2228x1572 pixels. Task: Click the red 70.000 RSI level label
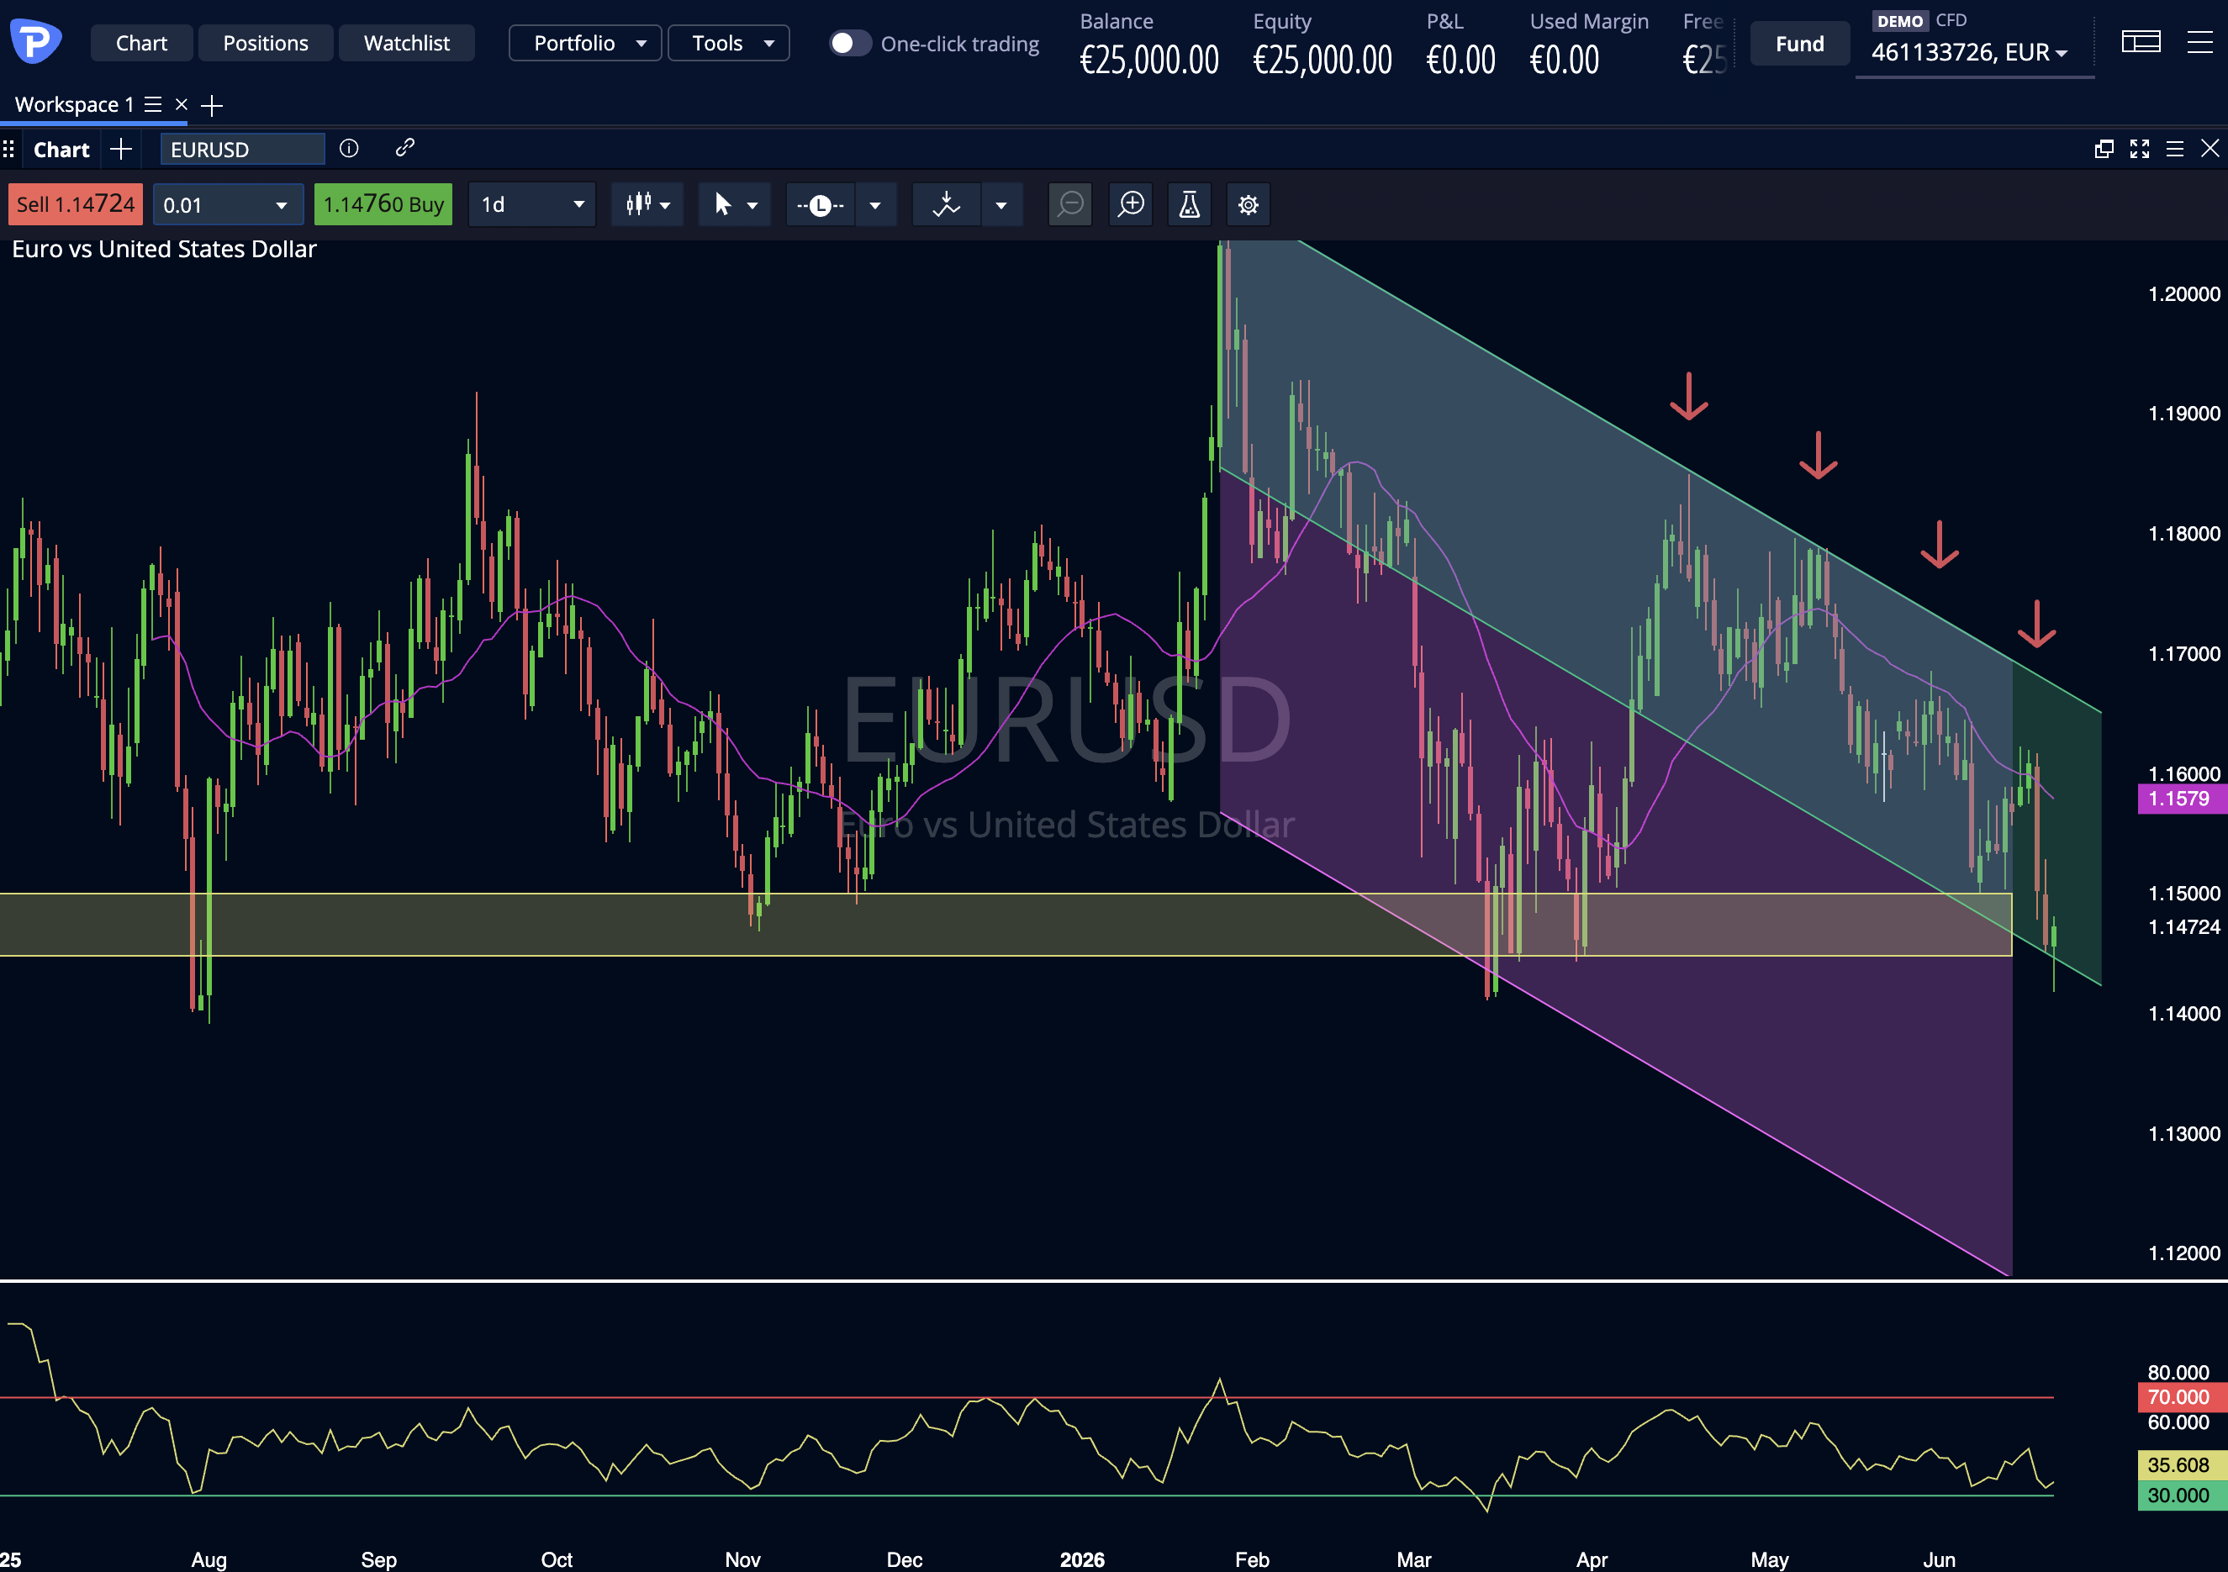coord(2183,1397)
